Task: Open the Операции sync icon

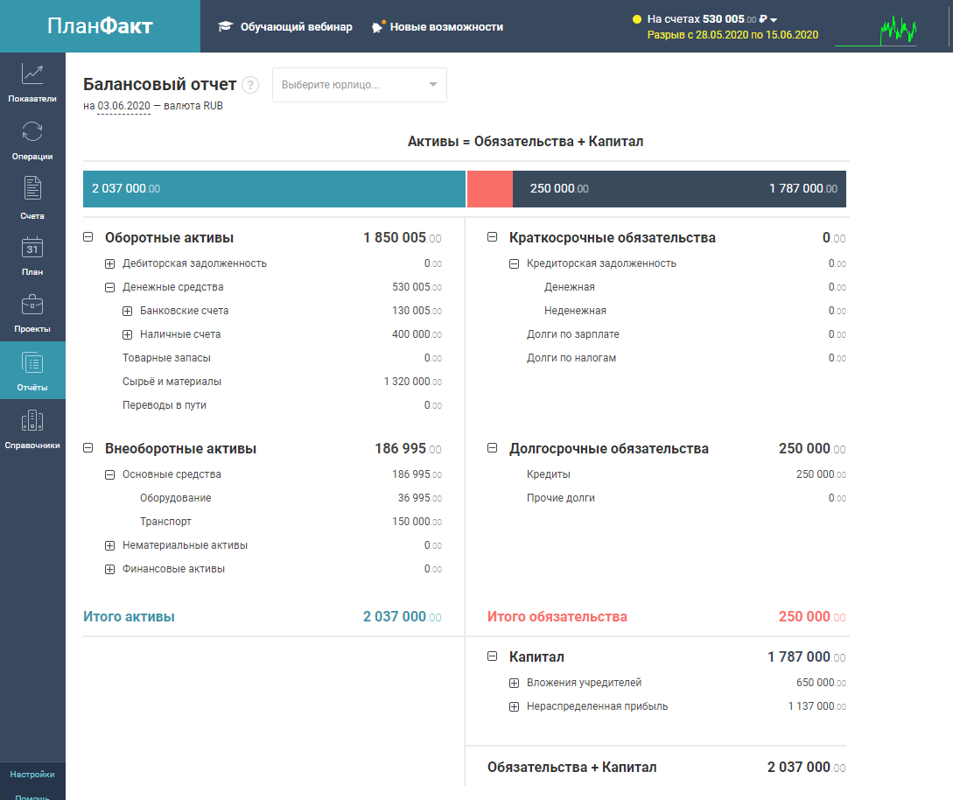Action: point(32,131)
